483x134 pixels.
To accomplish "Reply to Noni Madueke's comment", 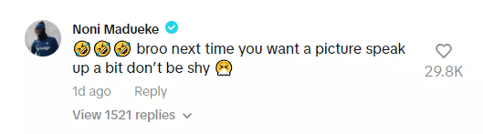I will [x=151, y=91].
